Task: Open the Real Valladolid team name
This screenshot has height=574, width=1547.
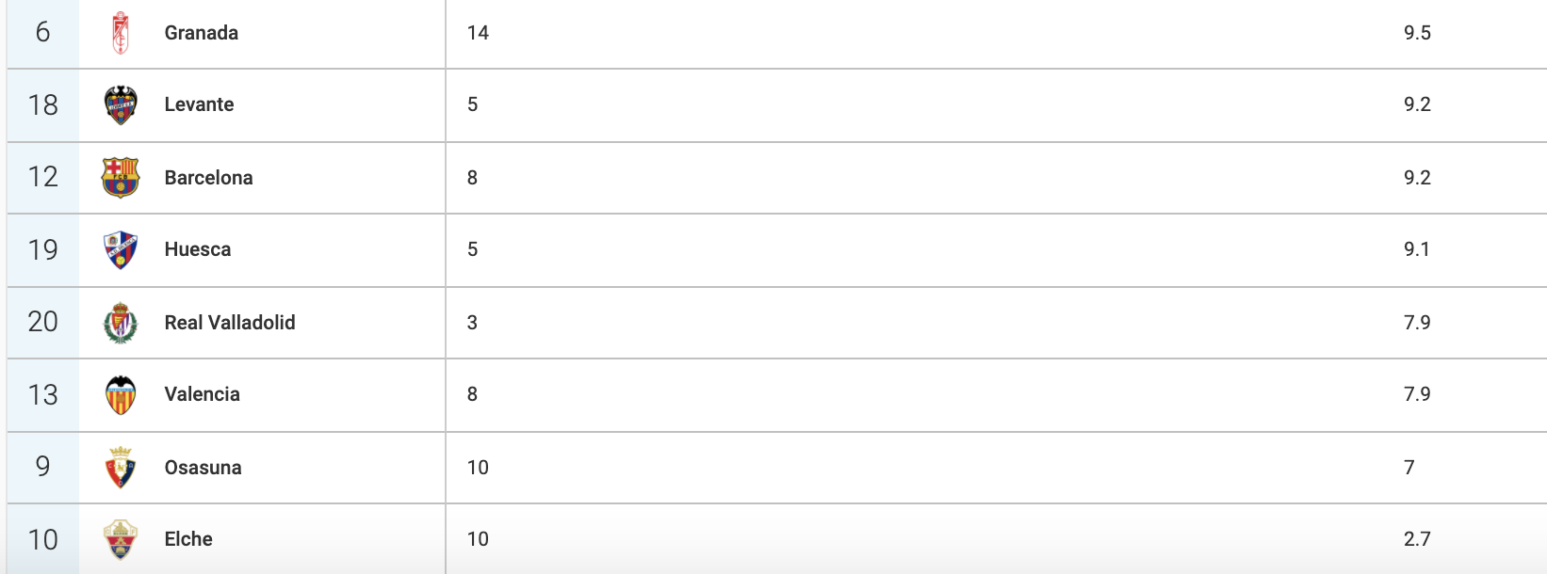Action: coord(230,323)
